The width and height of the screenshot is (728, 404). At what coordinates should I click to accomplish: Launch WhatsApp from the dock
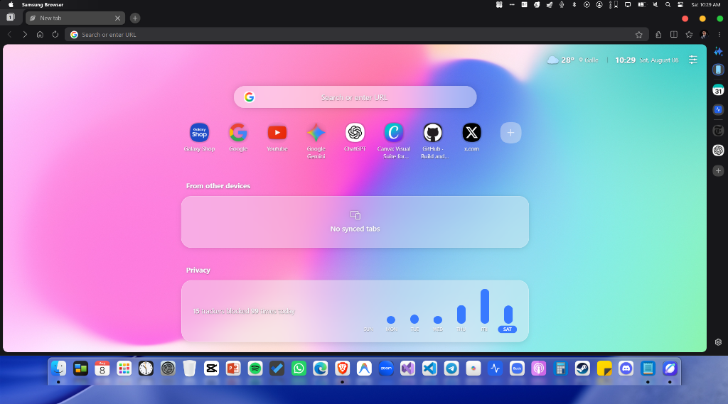[299, 368]
